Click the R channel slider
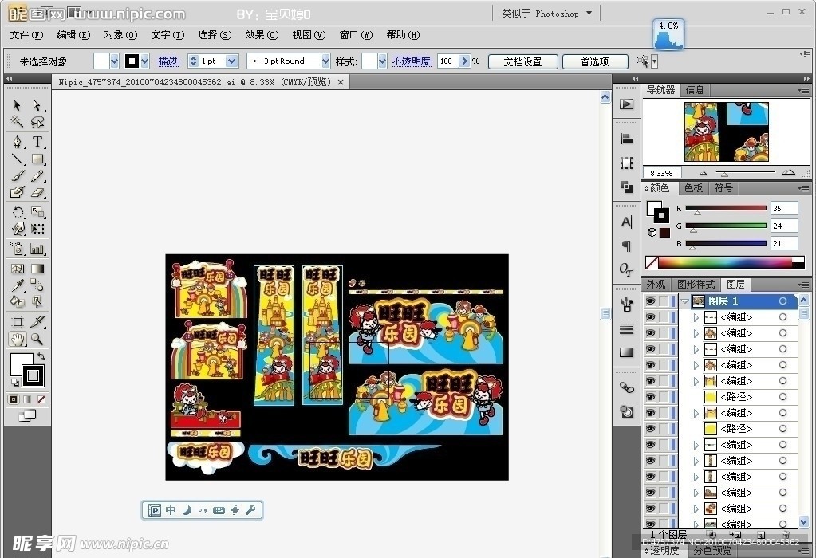 [726, 209]
